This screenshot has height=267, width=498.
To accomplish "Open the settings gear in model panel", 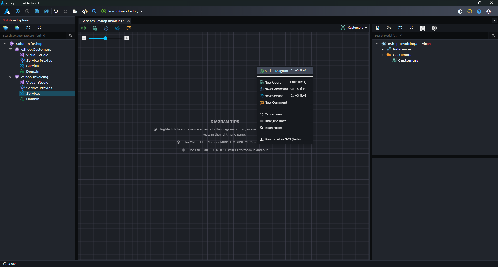I will [x=434, y=28].
